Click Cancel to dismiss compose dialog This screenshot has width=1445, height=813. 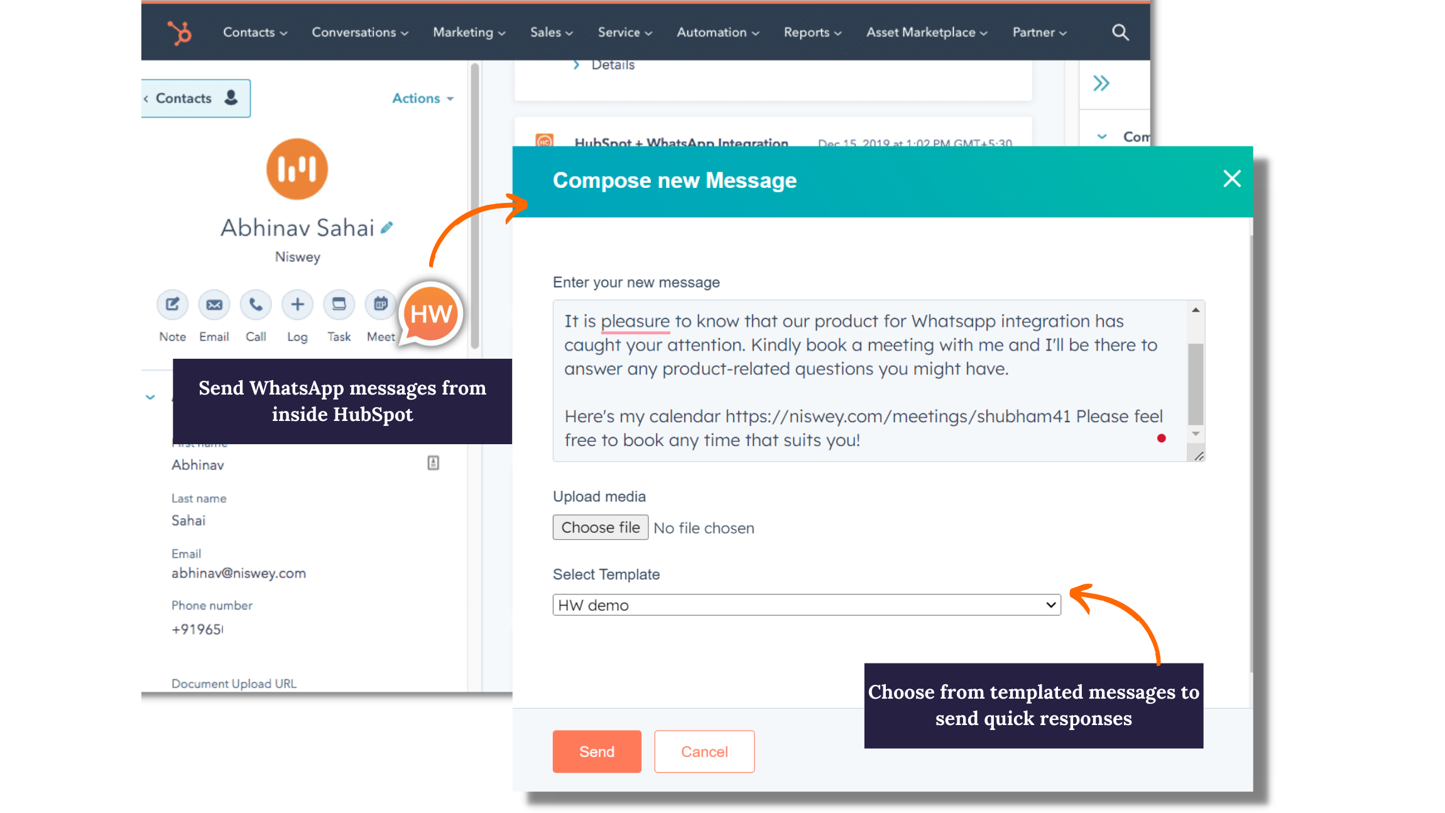704,751
